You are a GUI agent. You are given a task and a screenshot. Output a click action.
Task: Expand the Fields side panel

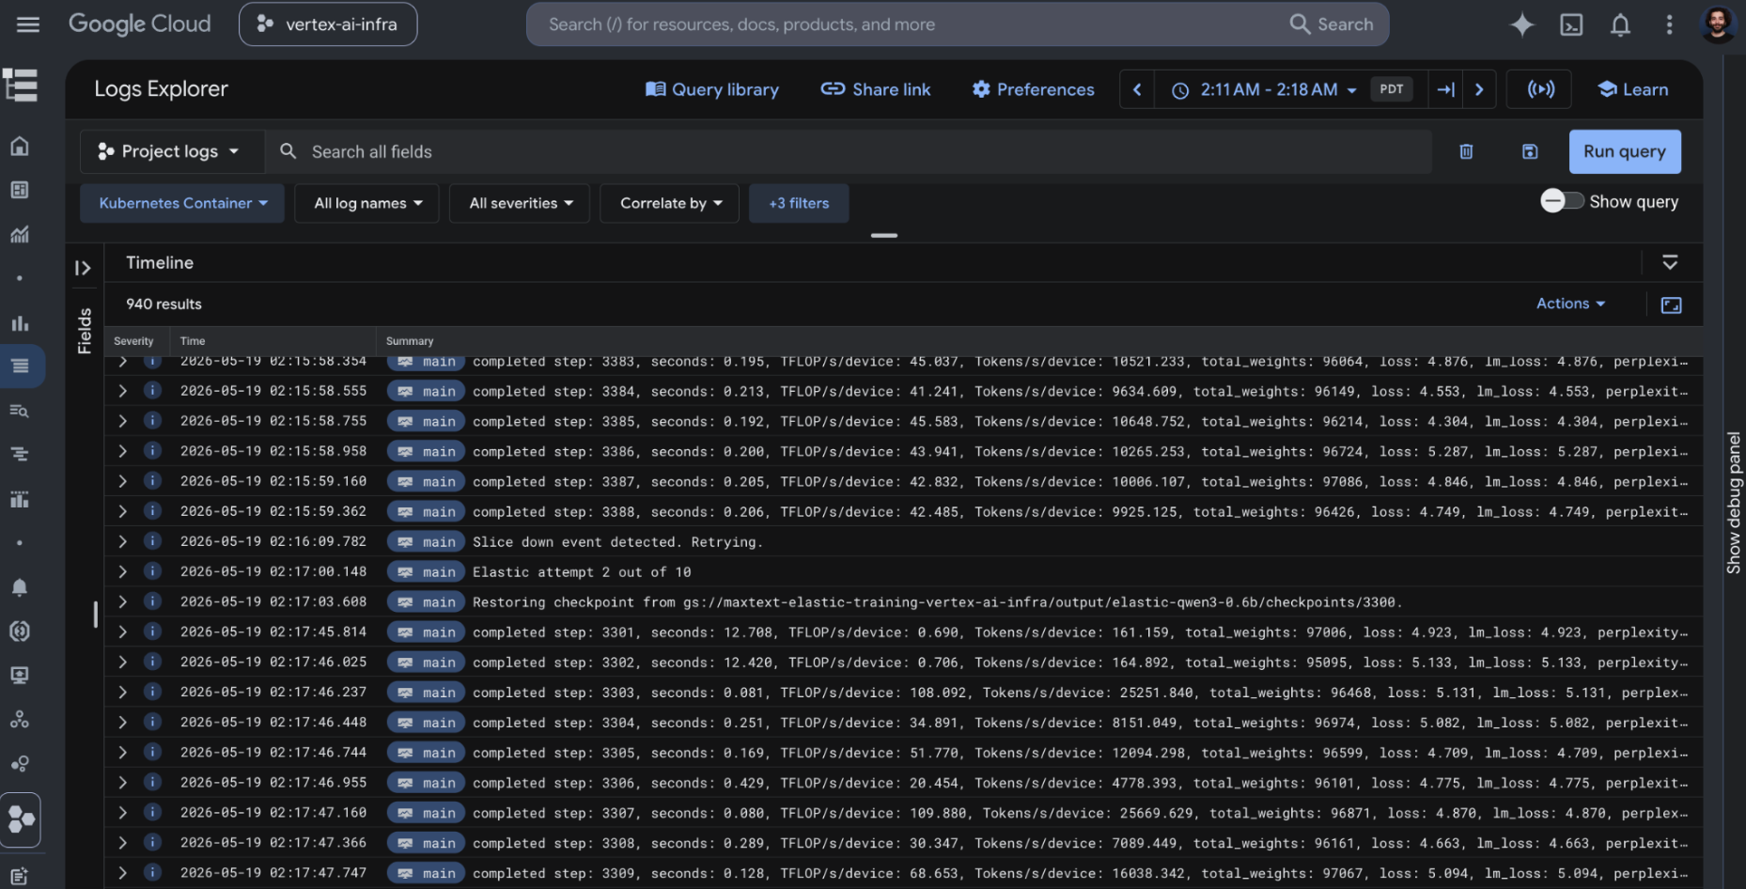pyautogui.click(x=83, y=268)
